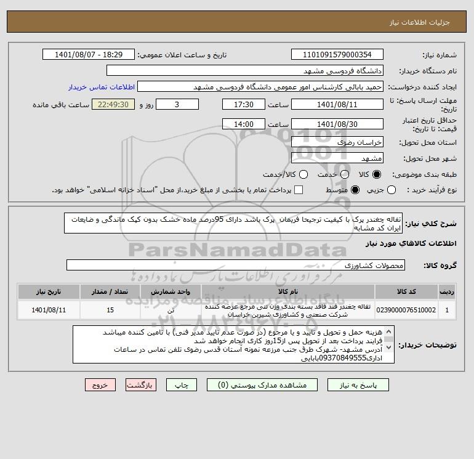This screenshot has width=474, height=459.
Task: Click the تعداد / مقدار column header
Action: click(110, 291)
